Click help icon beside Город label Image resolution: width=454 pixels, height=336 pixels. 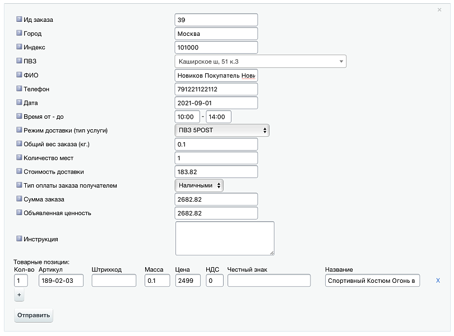click(19, 34)
